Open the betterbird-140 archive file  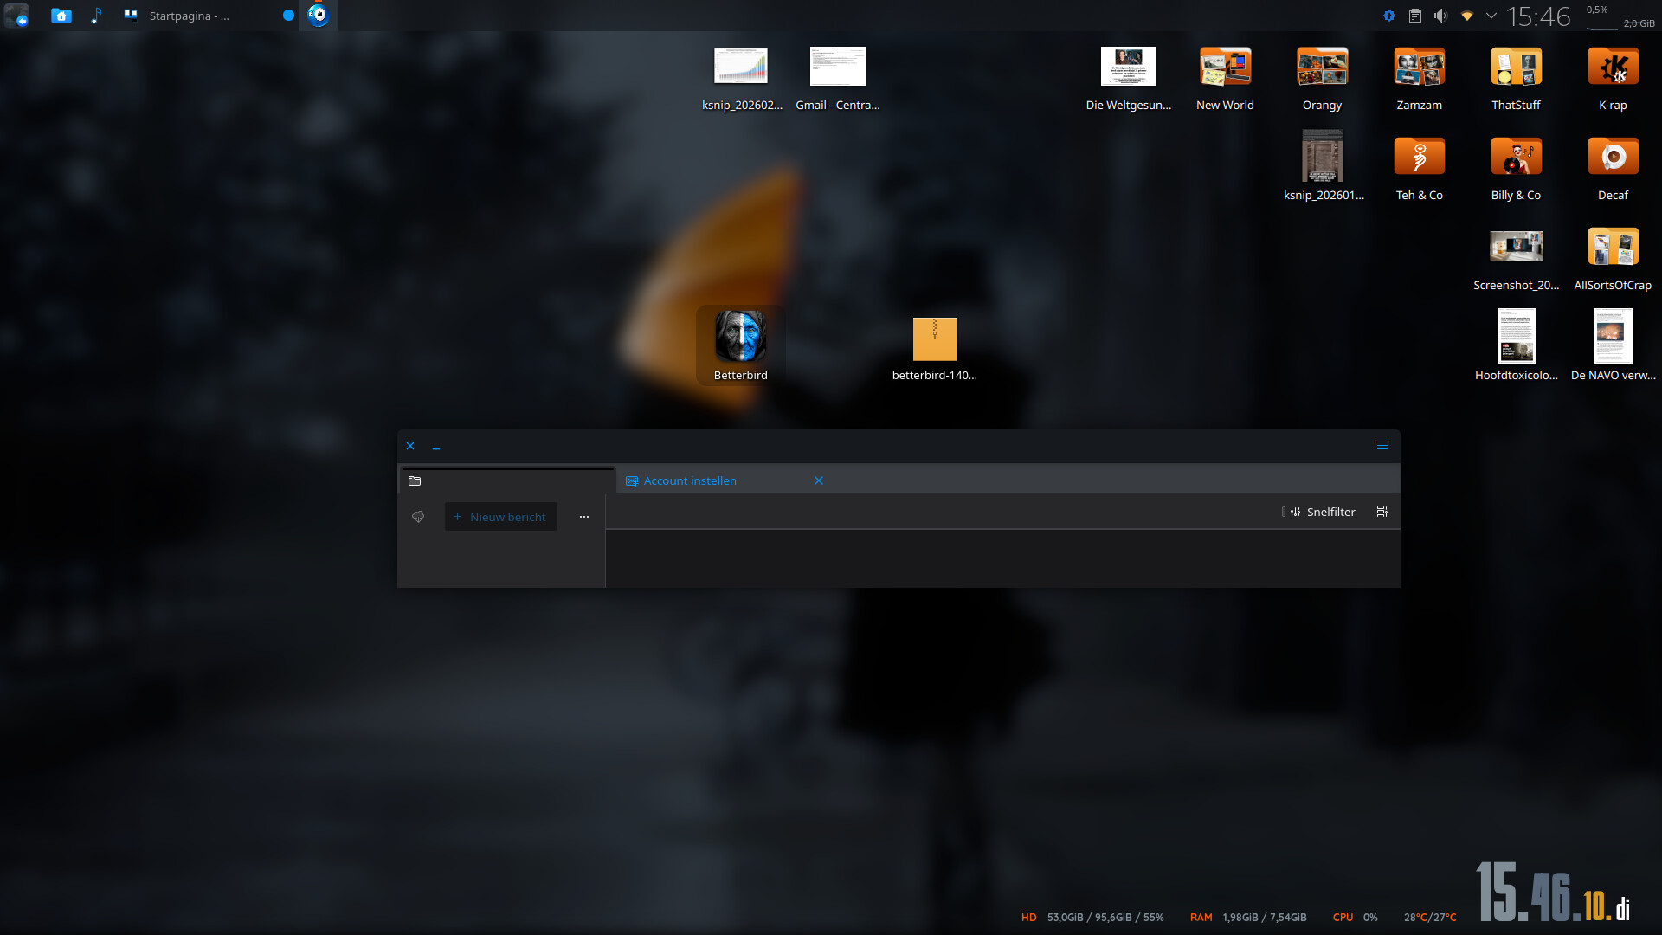(934, 339)
